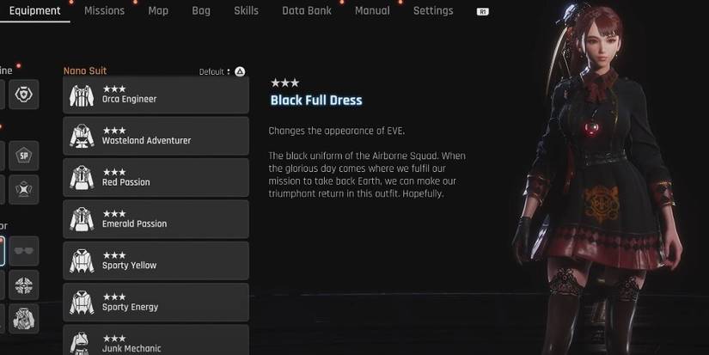Select the SP gear slot icon

tap(24, 156)
